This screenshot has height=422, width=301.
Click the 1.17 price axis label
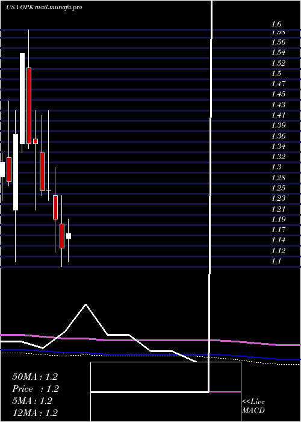point(278,230)
